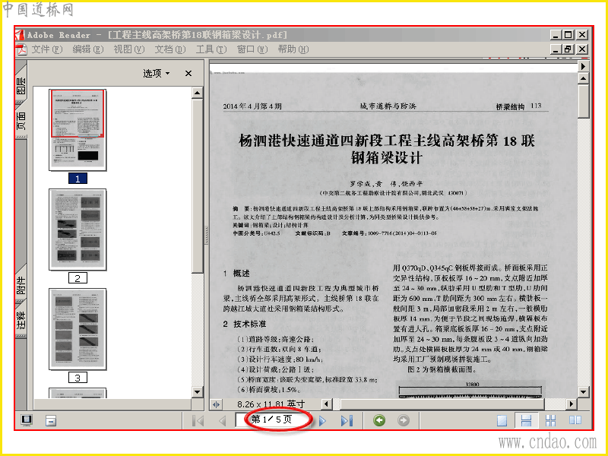This screenshot has height=456, width=608.
Task: Click horizontal scroll left arrow
Action: click(x=327, y=404)
